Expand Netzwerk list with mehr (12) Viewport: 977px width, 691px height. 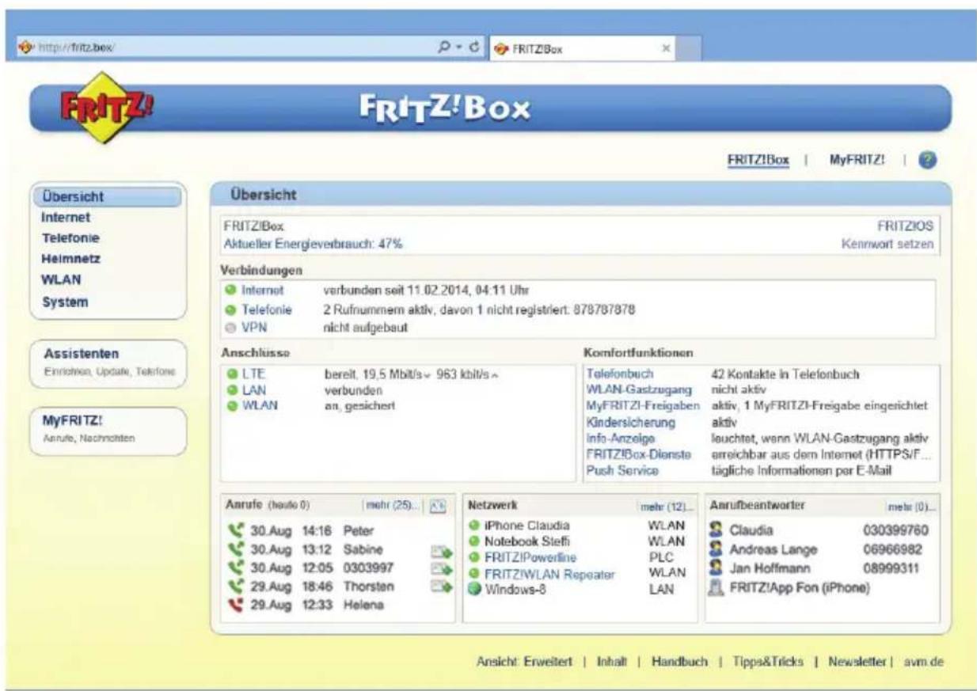point(665,507)
